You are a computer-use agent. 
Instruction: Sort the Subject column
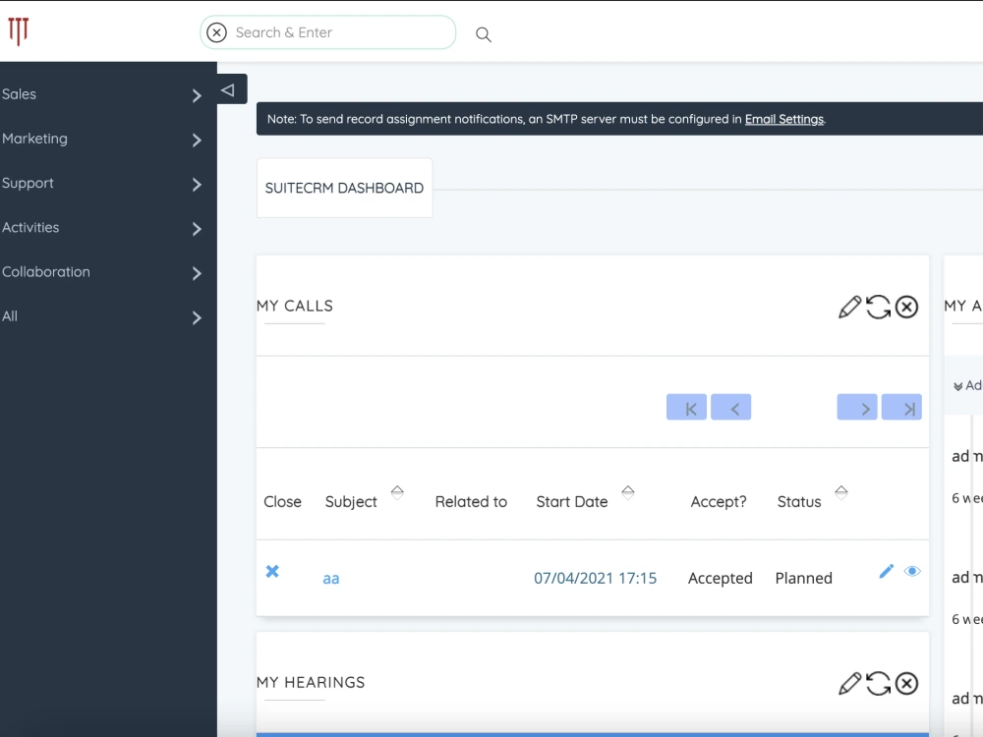[397, 492]
